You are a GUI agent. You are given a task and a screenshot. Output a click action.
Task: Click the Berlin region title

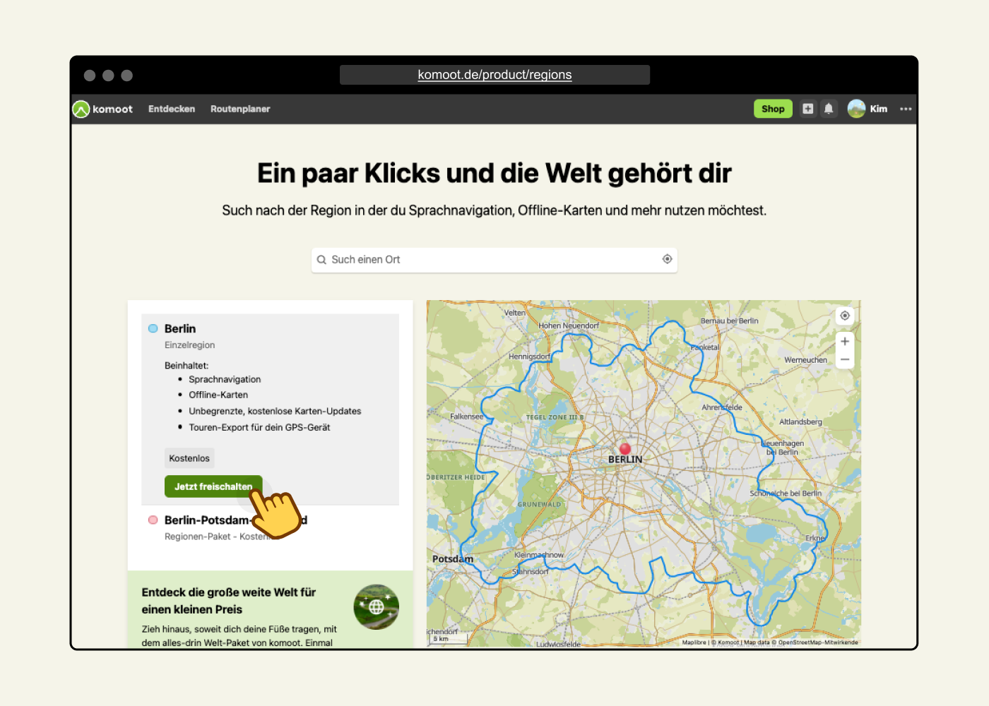tap(180, 328)
